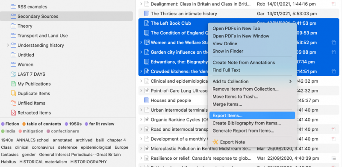Filter by coronavirus tag
This screenshot has width=342, height=167.
coord(43,147)
